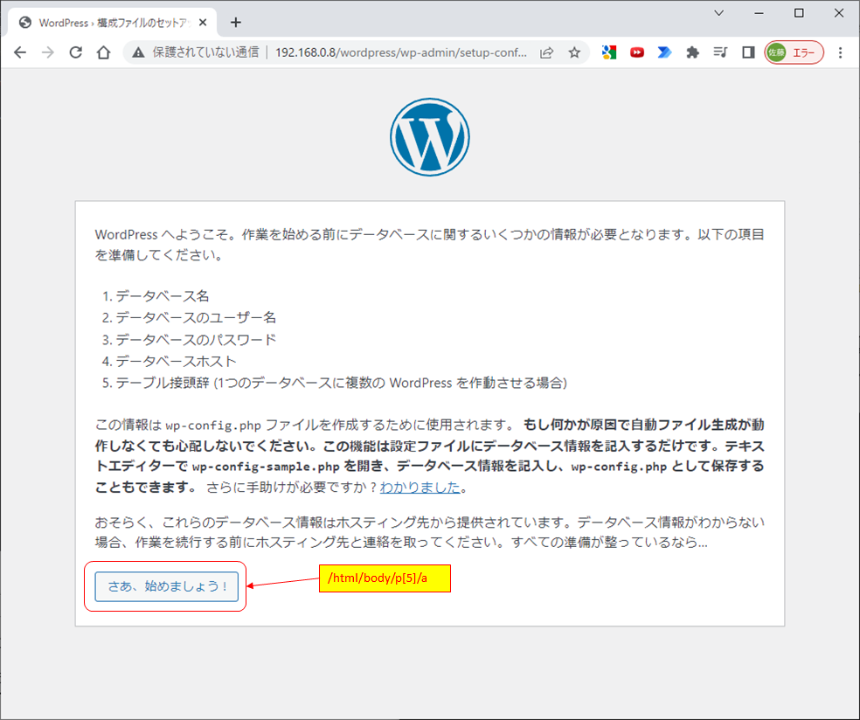Open the browser home page
This screenshot has height=720, width=860.
coord(104,52)
